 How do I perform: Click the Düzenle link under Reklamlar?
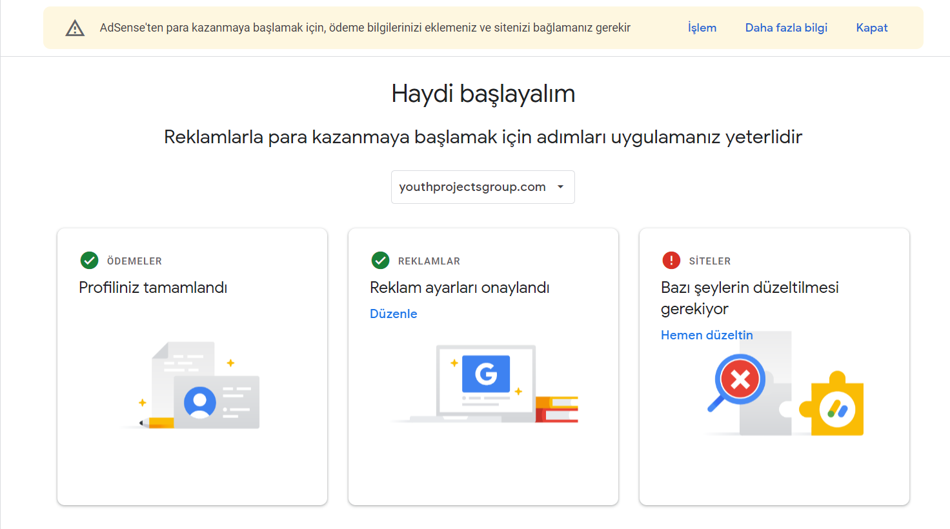pos(394,314)
